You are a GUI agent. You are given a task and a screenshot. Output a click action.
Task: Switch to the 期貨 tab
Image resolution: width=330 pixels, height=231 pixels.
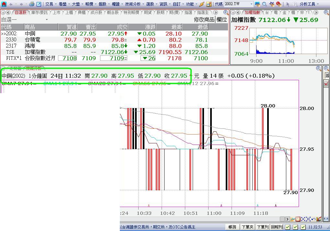(148, 13)
